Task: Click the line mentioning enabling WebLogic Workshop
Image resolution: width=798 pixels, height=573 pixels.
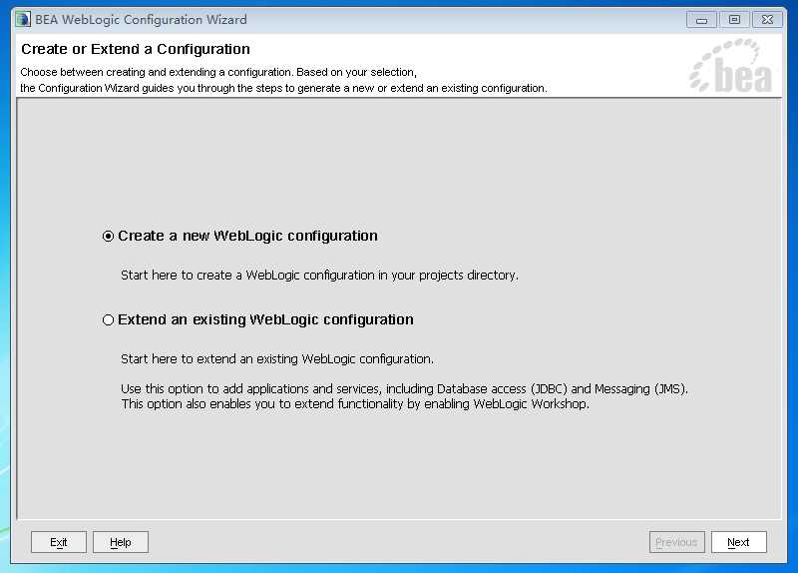Action: coord(355,404)
